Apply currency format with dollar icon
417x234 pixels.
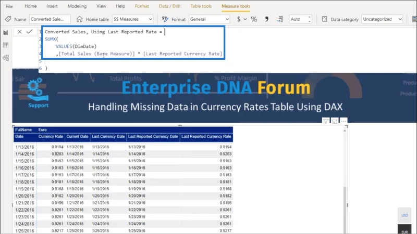239,19
